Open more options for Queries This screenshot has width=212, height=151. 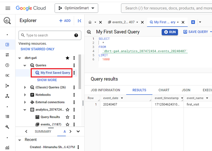pos(74,65)
